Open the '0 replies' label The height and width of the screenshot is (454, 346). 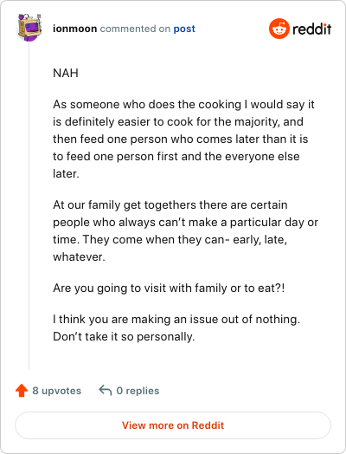tap(138, 391)
